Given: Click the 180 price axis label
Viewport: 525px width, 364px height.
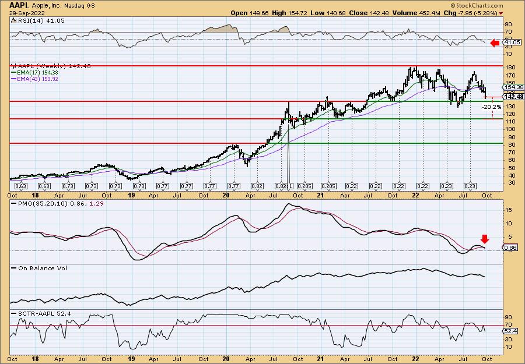Looking at the screenshot, I should point(510,68).
